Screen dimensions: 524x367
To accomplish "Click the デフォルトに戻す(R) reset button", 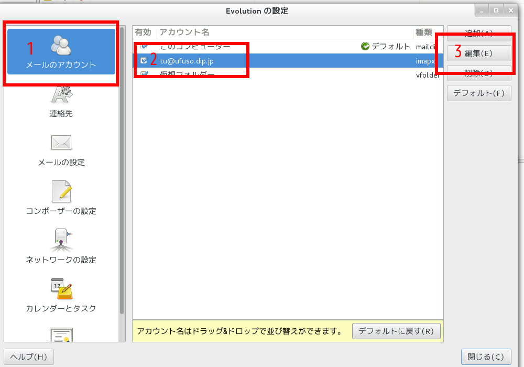I will coord(396,331).
